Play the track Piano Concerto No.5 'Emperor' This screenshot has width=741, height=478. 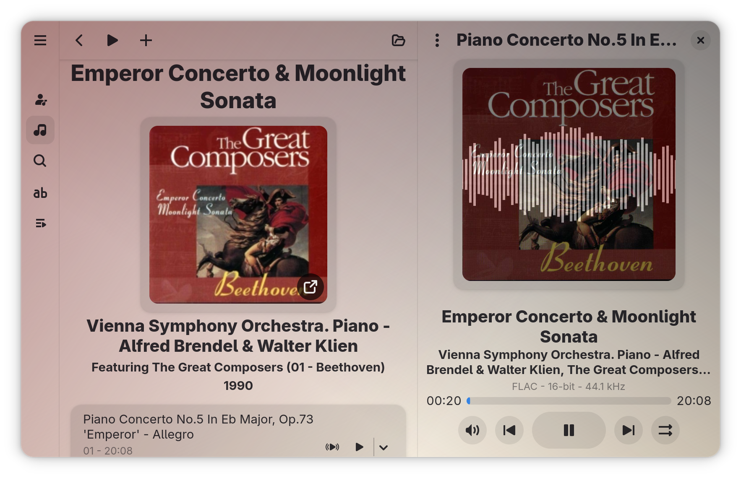click(x=359, y=447)
